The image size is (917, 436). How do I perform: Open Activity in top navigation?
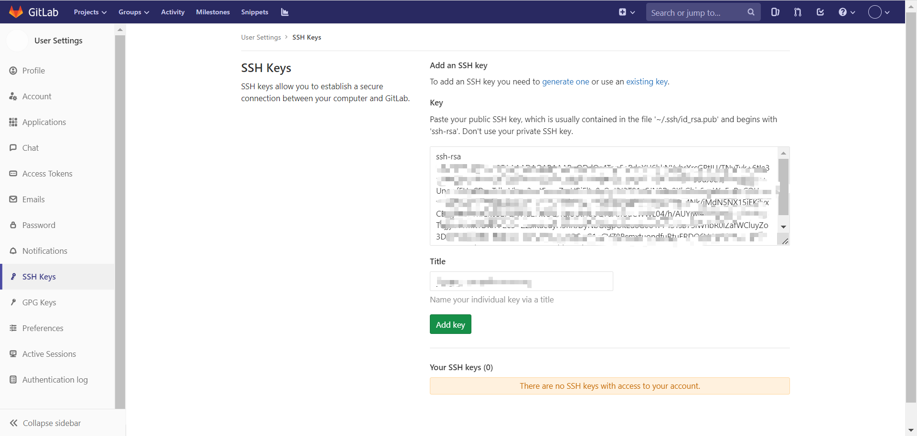coord(173,12)
